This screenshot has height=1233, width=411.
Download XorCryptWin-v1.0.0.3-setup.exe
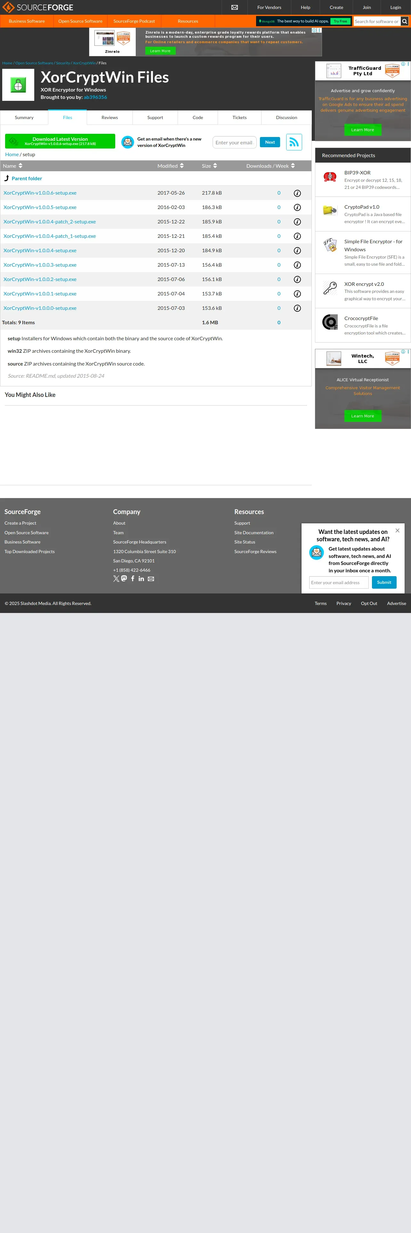pyautogui.click(x=40, y=265)
